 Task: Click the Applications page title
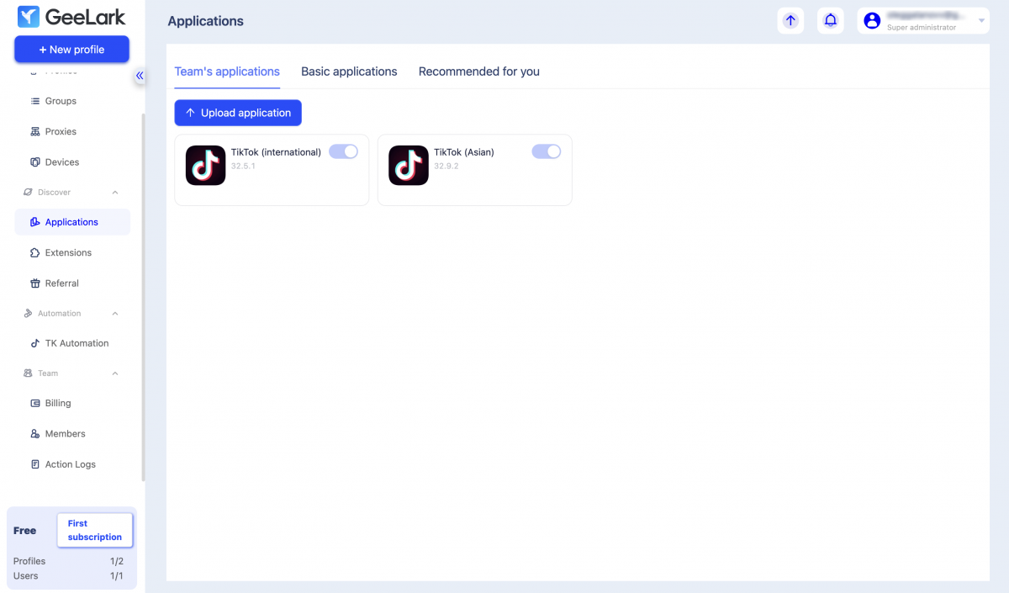(206, 21)
